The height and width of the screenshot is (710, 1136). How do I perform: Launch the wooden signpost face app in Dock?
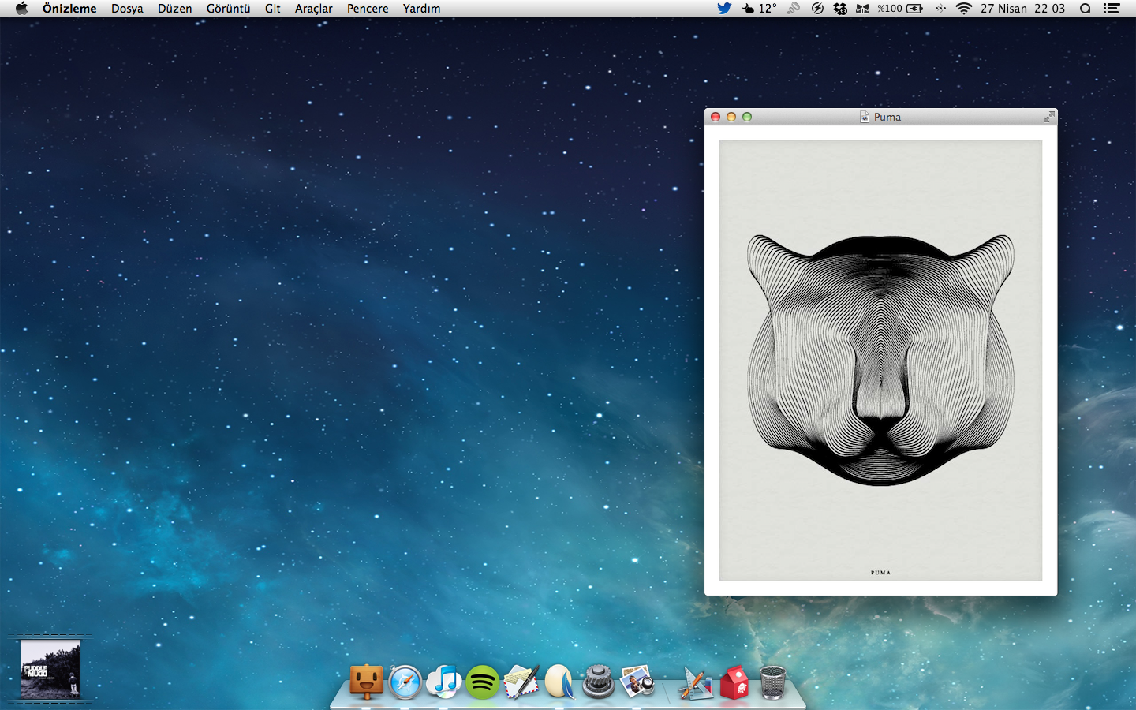[367, 682]
